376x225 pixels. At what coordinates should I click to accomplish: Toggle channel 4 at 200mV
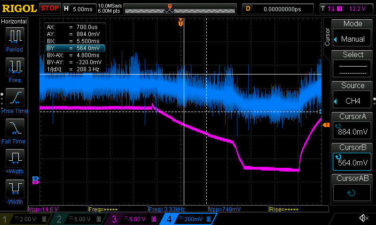(189, 219)
